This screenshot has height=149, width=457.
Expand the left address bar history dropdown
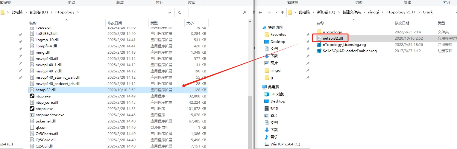click(x=170, y=13)
